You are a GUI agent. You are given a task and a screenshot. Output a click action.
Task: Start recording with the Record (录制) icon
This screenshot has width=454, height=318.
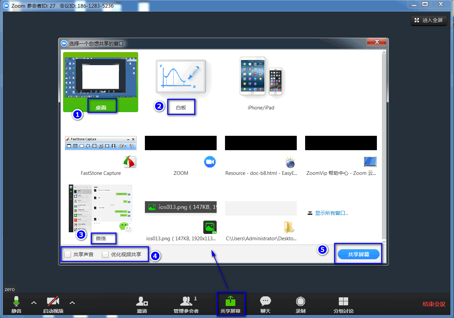(300, 301)
